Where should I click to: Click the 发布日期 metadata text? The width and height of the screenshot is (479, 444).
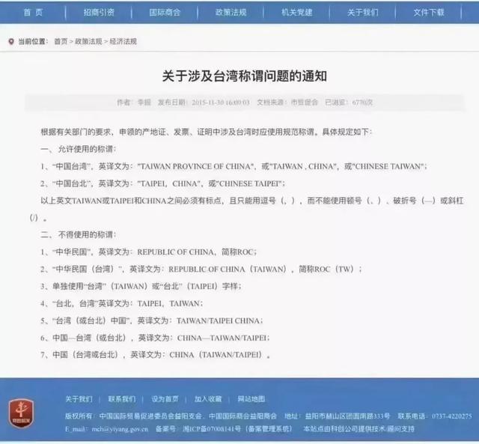pyautogui.click(x=204, y=103)
